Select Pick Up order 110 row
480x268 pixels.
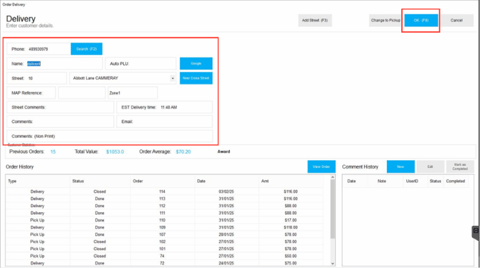point(164,220)
